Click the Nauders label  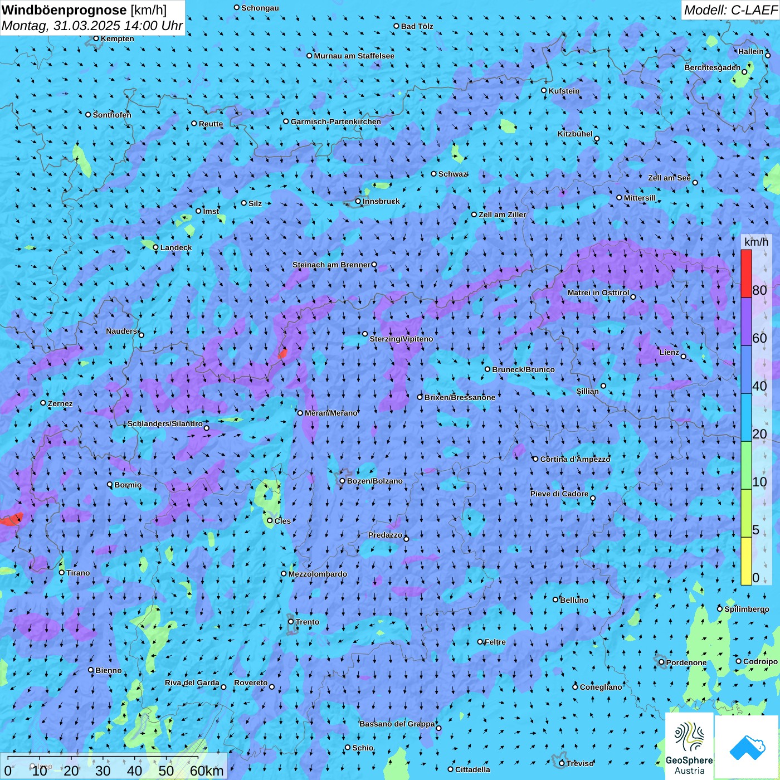click(x=121, y=331)
